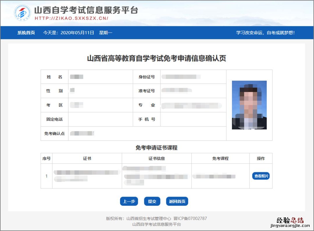Click the empty 手机号 value cell
Viewport: 314px width, 231px height.
[193, 119]
